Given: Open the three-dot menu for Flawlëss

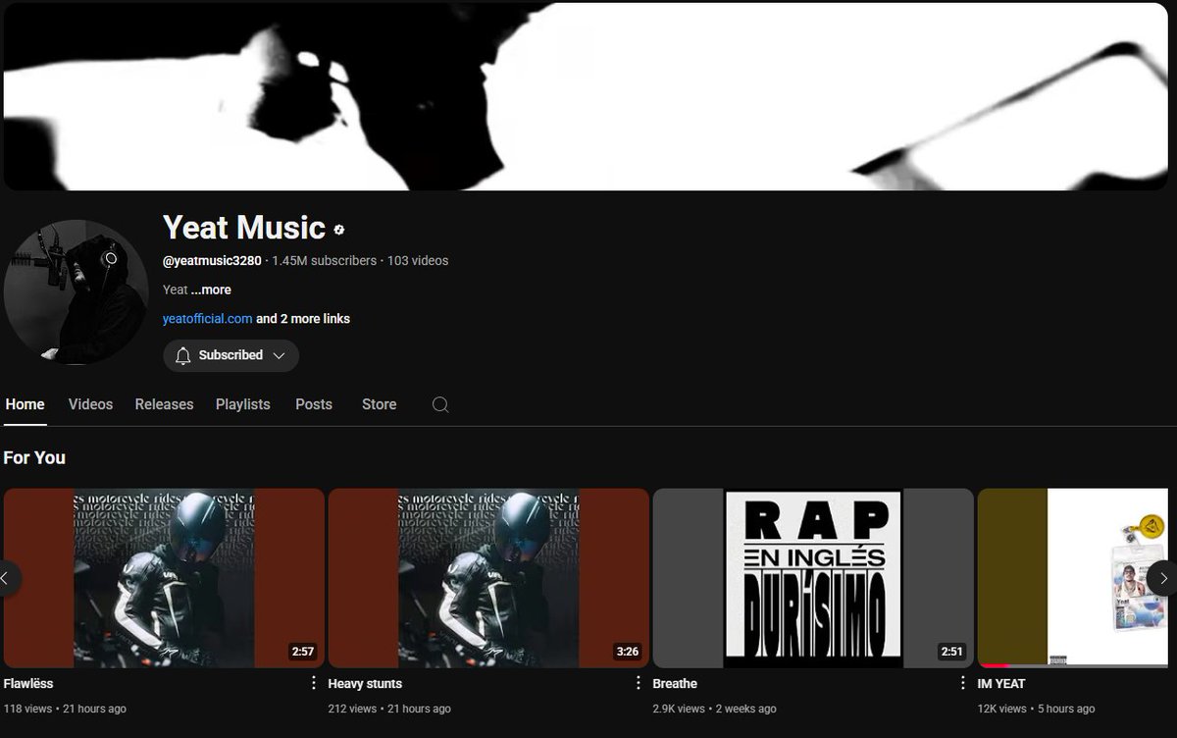Looking at the screenshot, I should 314,683.
